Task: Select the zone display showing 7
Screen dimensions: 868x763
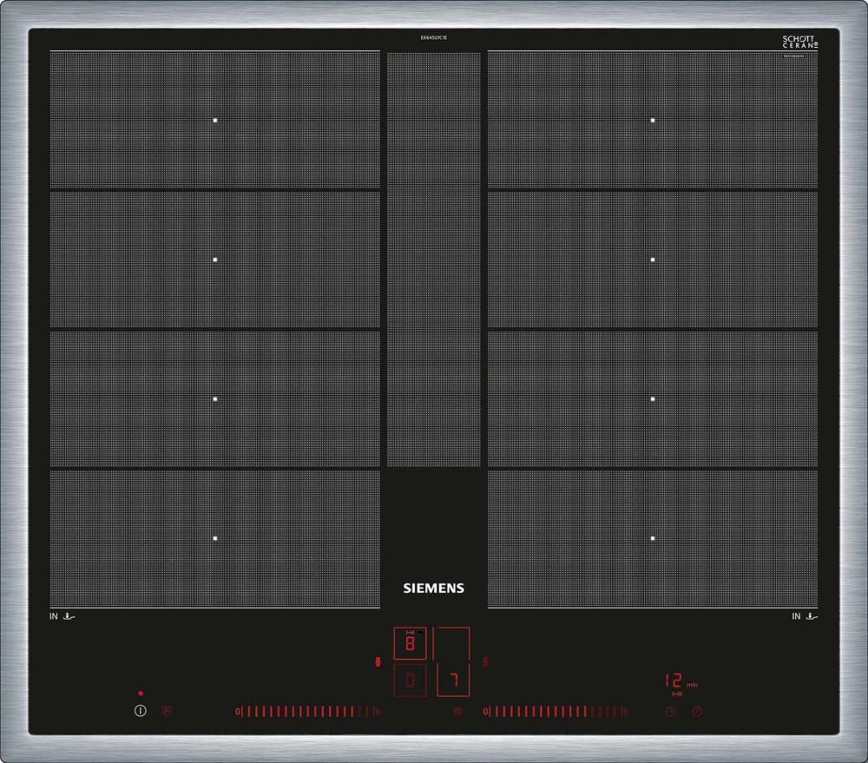Action: click(453, 681)
